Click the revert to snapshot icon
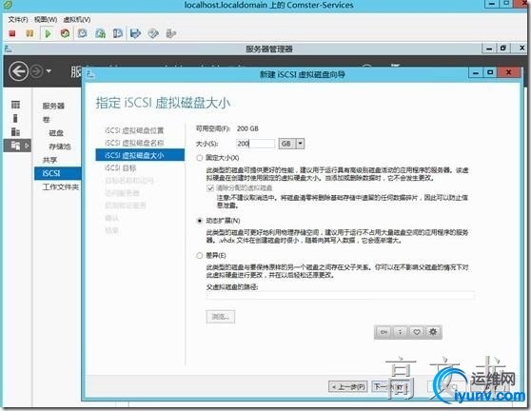This screenshot has width=531, height=411. tap(100, 33)
